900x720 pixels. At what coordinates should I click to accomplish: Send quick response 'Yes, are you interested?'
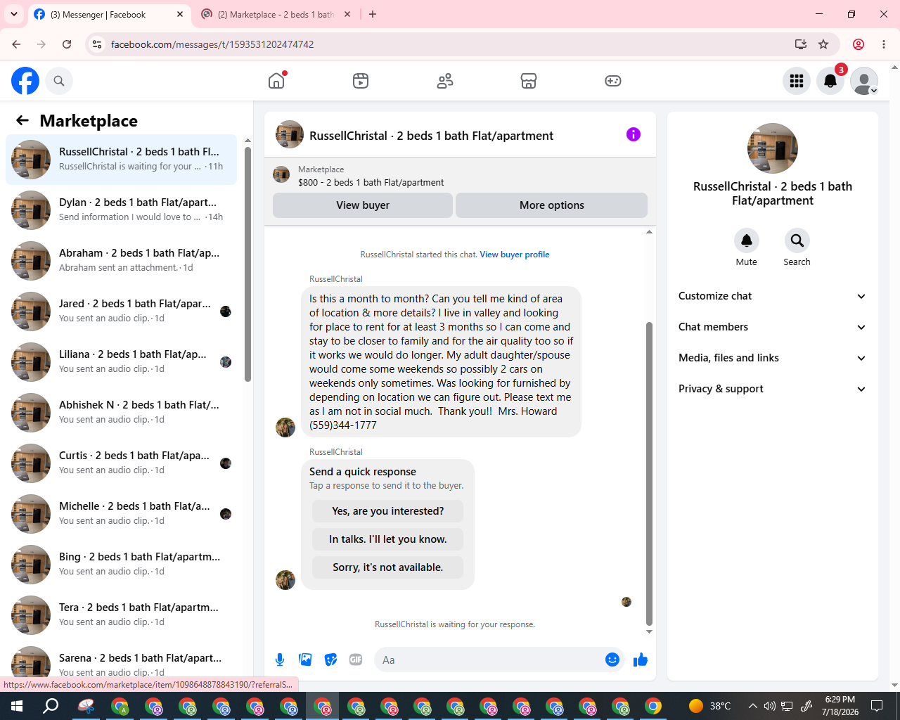[x=388, y=511]
